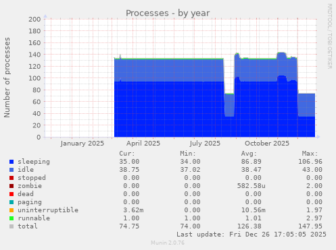
Task: Click idle max value 43.00
Action: coord(312,170)
